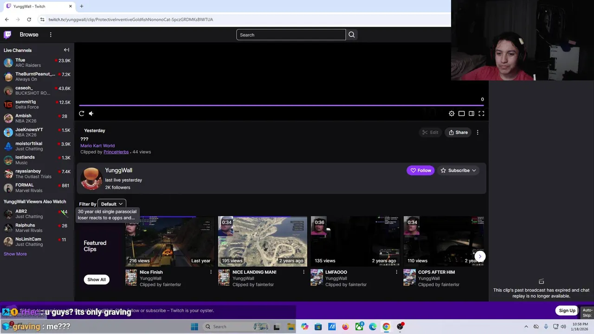Open options for Nice Finish clip

tap(211, 272)
